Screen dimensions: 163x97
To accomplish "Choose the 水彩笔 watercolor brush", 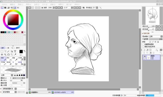I will 20,59.
